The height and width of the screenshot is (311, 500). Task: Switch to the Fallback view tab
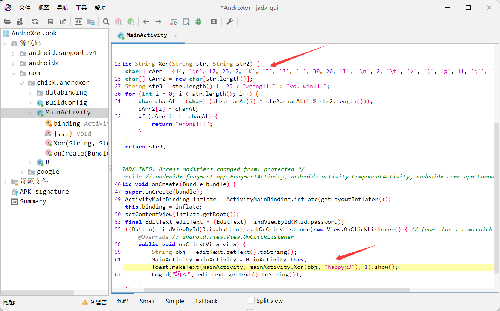coord(207,301)
